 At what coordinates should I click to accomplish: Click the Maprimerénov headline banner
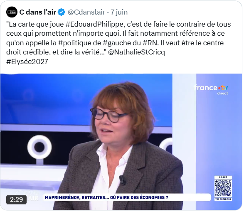(x=127, y=197)
